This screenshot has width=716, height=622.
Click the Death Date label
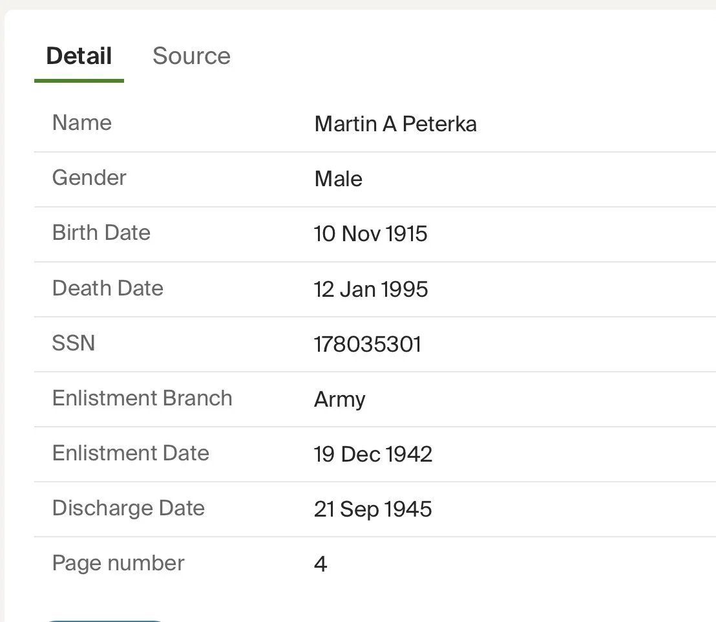[108, 288]
